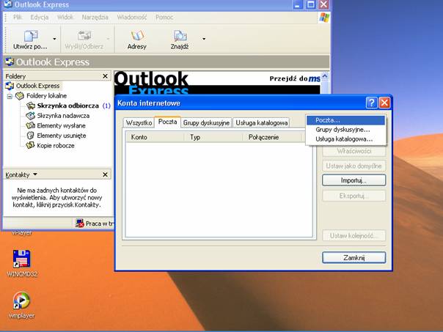Image resolution: width=443 pixels, height=332 pixels.
Task: Click the Typ column header
Action: coord(213,137)
